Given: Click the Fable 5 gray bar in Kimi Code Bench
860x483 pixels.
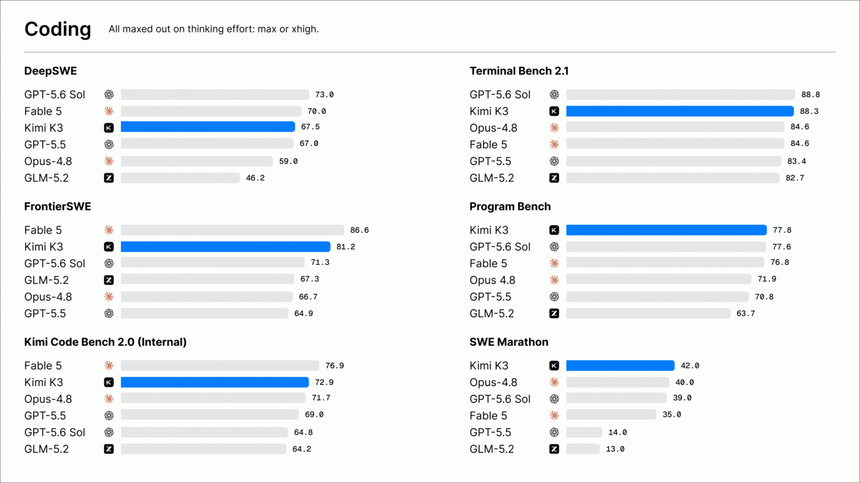Looking at the screenshot, I should 220,366.
